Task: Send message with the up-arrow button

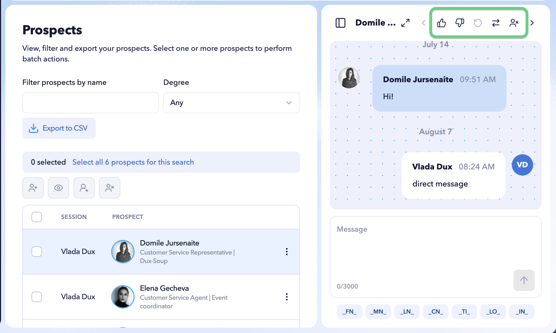Action: click(x=524, y=280)
